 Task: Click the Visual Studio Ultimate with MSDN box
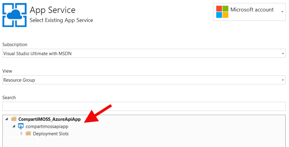tap(144, 54)
